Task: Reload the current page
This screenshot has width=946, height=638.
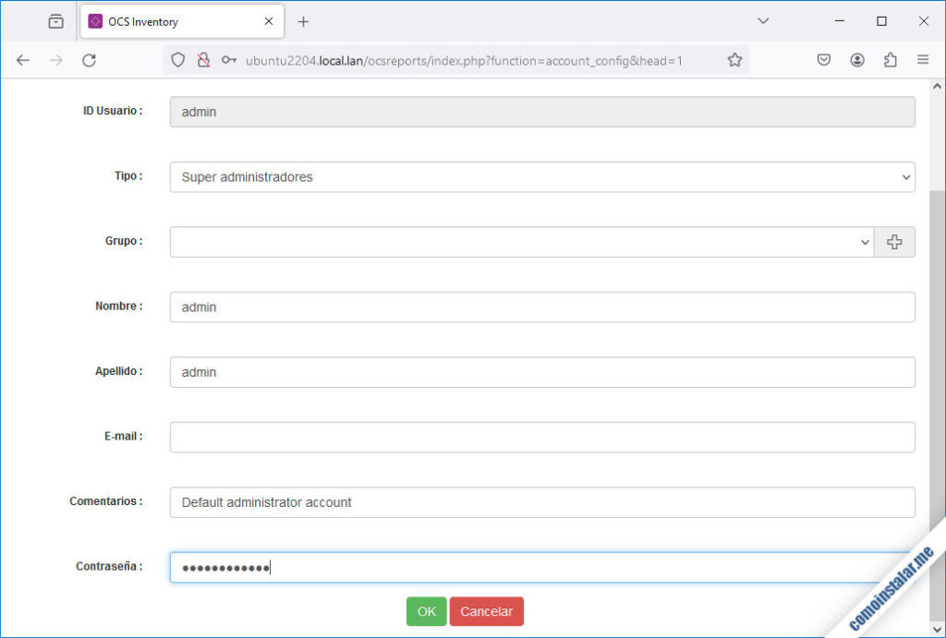Action: [x=90, y=60]
